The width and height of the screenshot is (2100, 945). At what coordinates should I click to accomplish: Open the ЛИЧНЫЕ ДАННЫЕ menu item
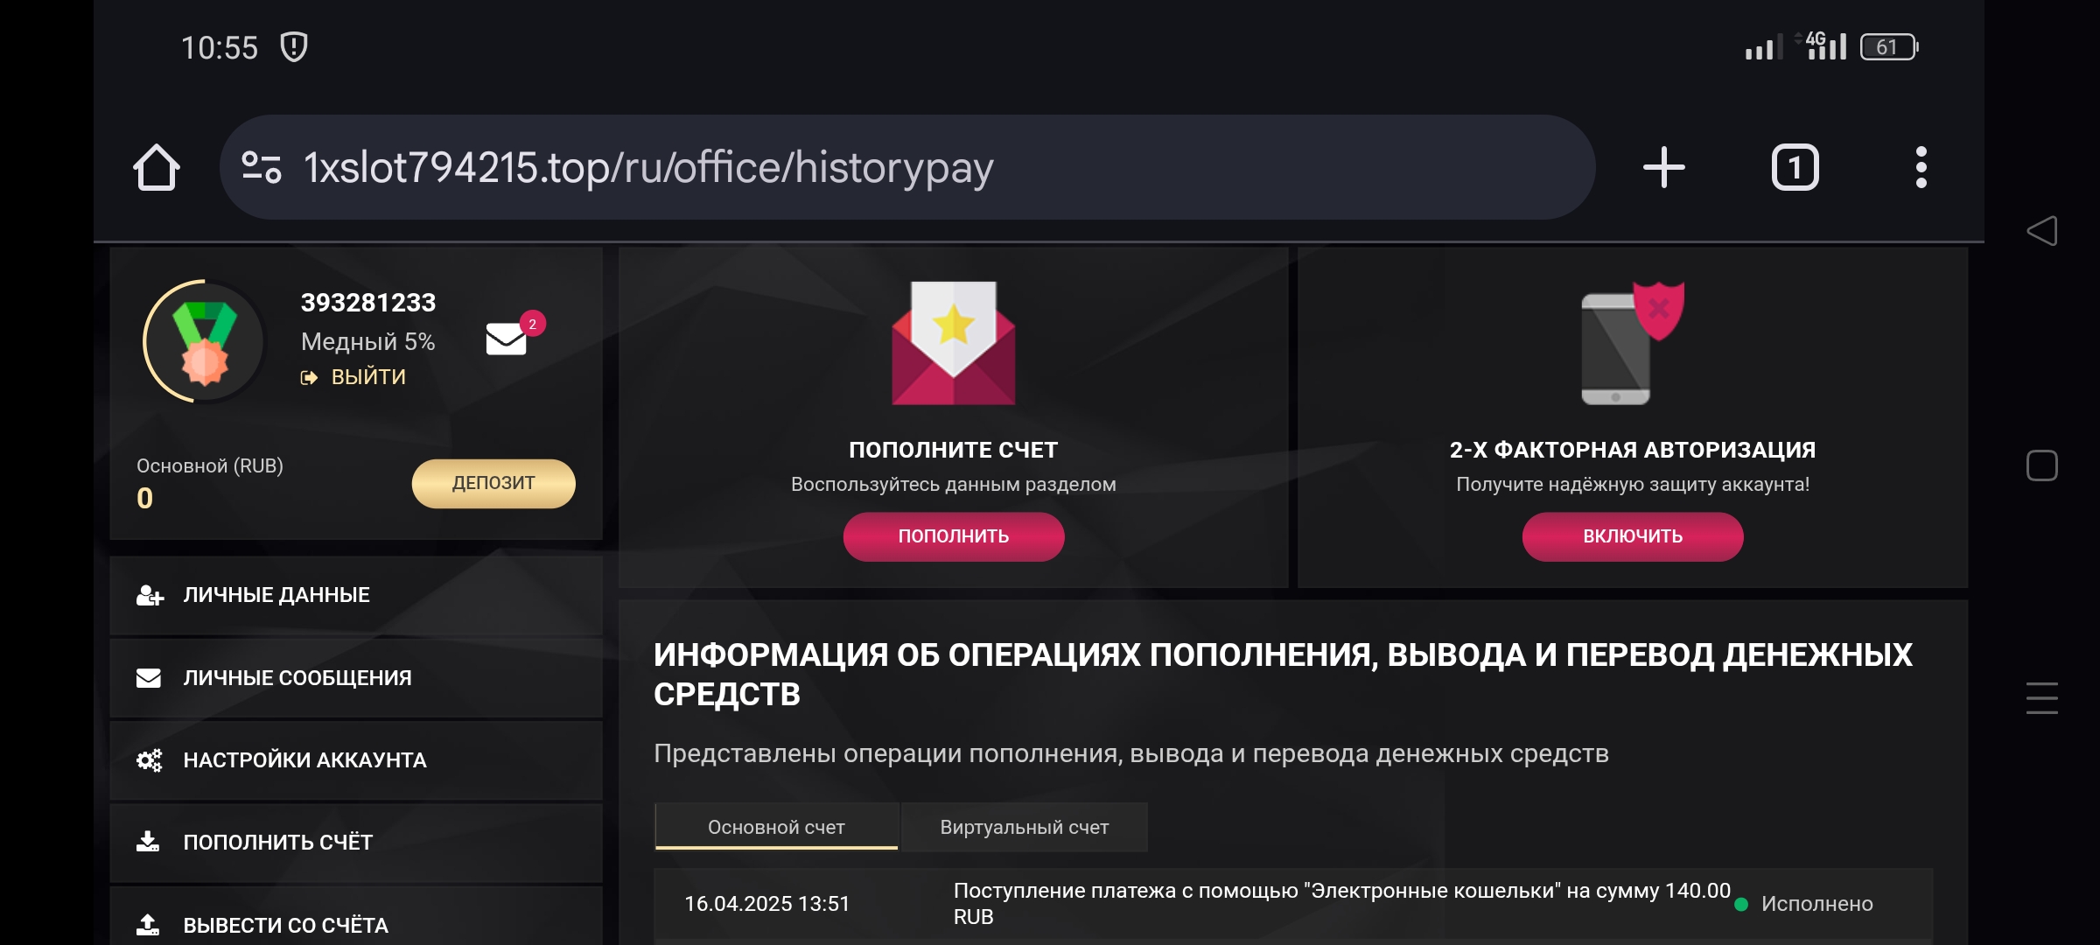click(x=276, y=595)
